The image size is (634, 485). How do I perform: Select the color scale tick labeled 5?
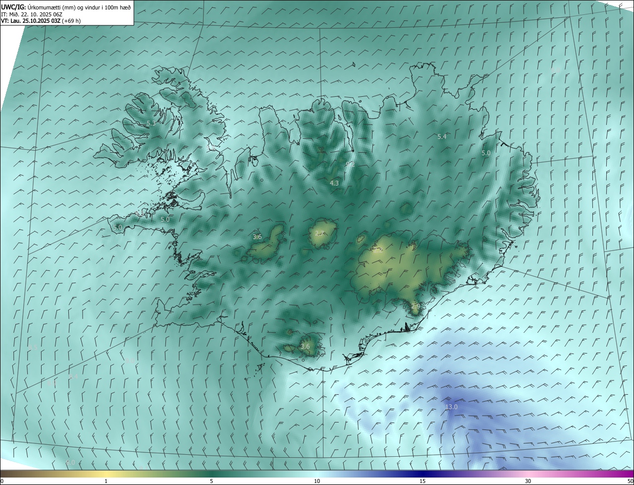coord(211,481)
